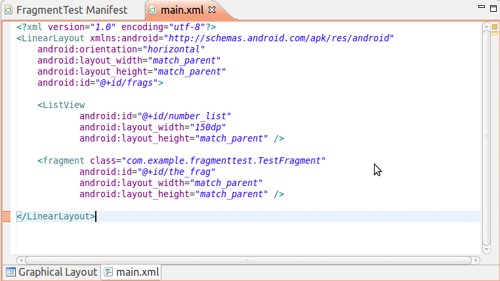500x281 pixels.
Task: Close the main.xml editor tab
Action: point(212,10)
